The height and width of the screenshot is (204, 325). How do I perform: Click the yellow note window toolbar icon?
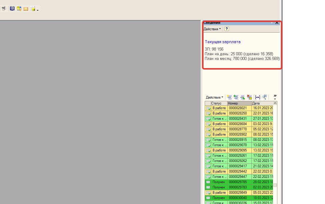[19, 9]
